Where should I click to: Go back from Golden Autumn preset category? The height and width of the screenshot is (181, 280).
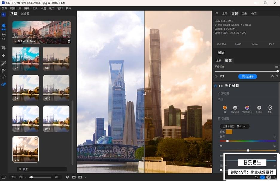pos(16,42)
